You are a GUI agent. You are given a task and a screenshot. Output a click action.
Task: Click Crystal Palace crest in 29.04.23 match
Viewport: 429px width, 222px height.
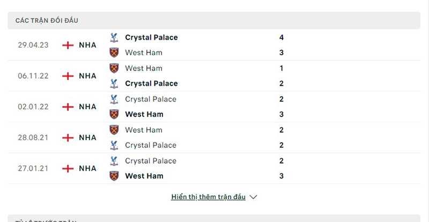114,37
